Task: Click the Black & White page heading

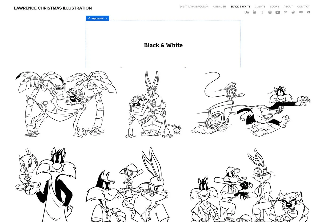Action: point(163,45)
